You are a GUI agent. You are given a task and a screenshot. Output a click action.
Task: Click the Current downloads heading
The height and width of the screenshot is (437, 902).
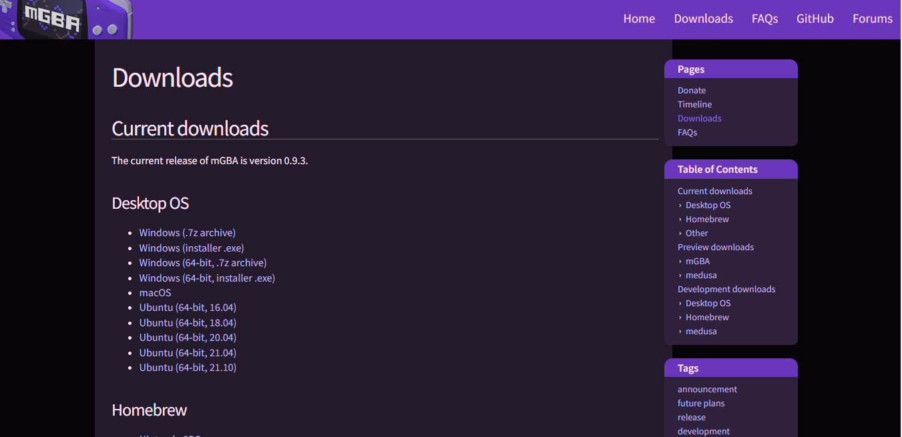pyautogui.click(x=190, y=128)
